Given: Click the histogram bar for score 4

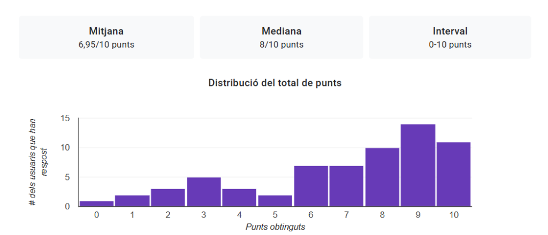Looking at the screenshot, I should pos(239,198).
